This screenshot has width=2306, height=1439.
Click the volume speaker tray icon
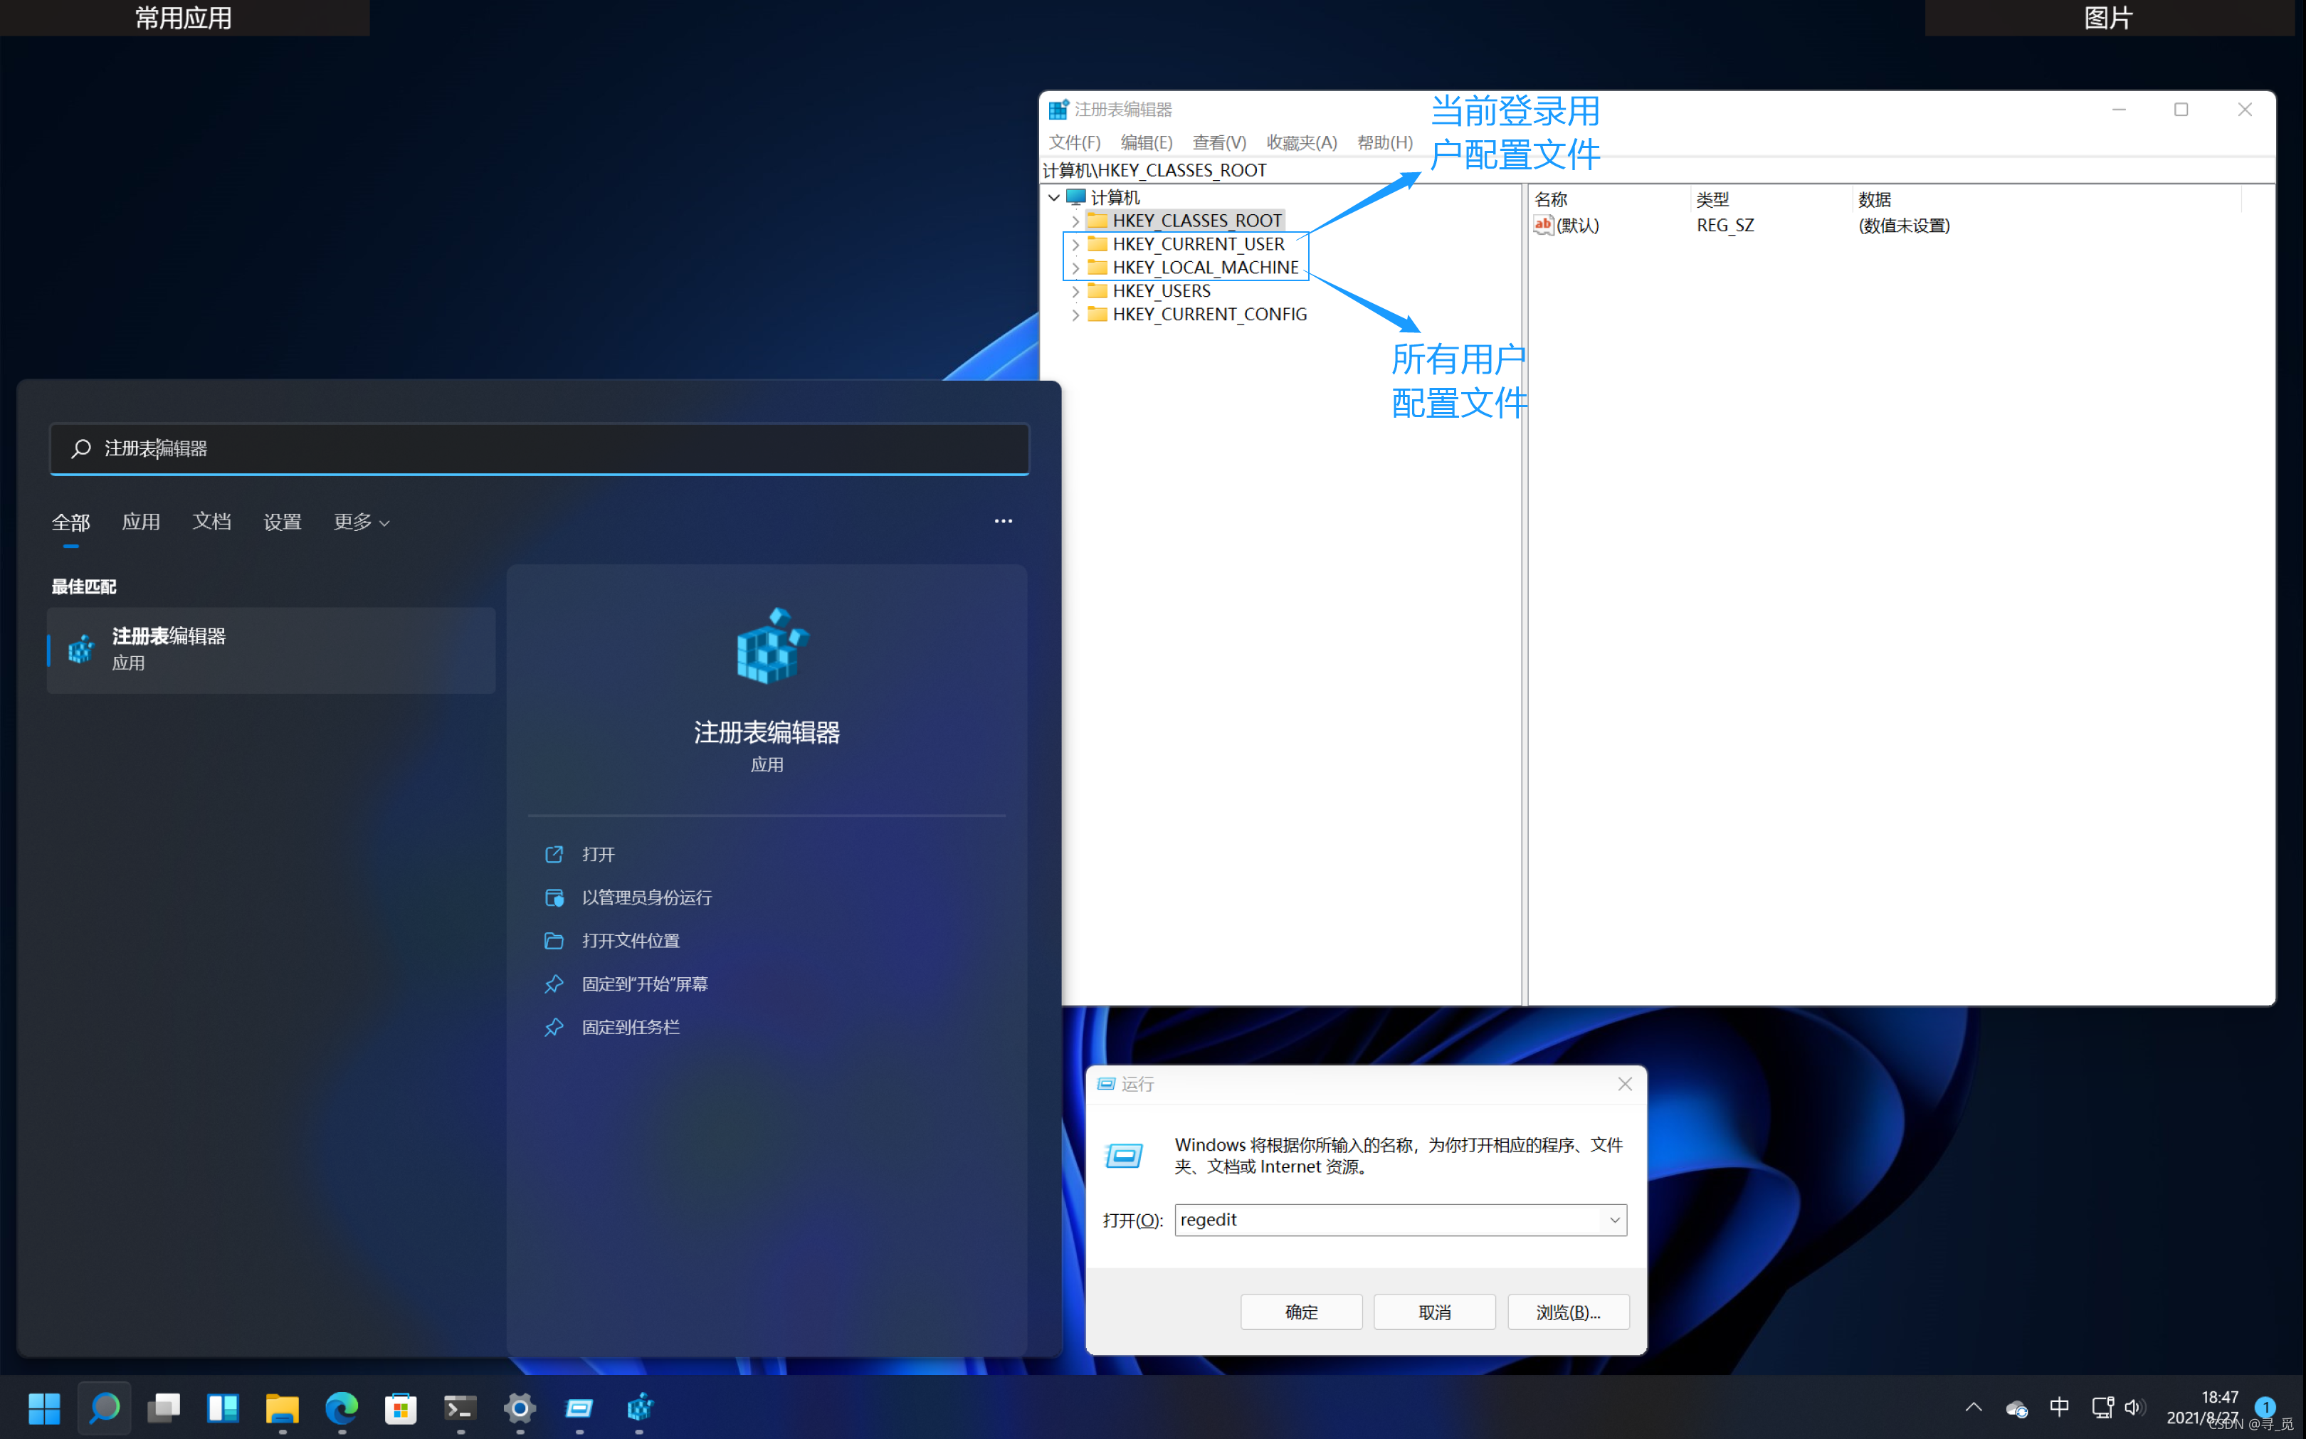[2133, 1407]
